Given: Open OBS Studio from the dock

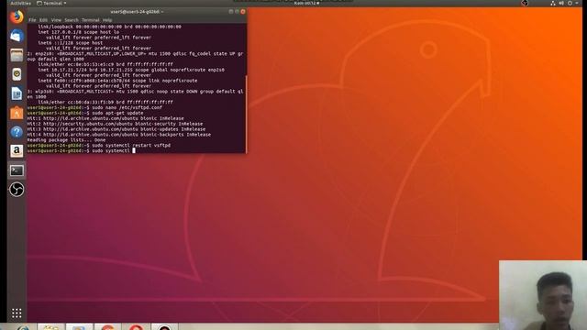Looking at the screenshot, I should pos(17,190).
